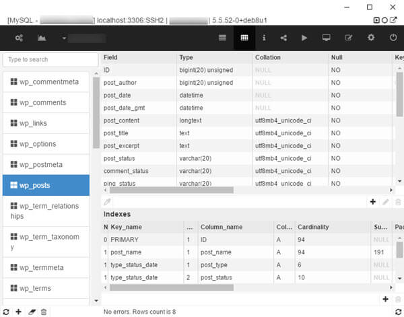Open the monitor console icon

[x=326, y=38]
